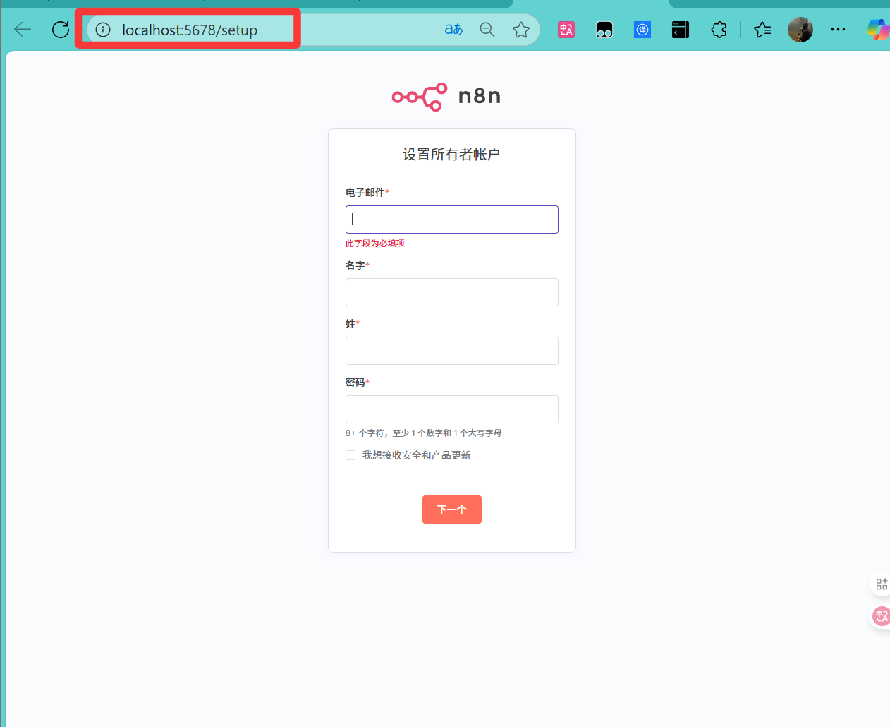Open the translate page icon in address bar

pos(453,30)
